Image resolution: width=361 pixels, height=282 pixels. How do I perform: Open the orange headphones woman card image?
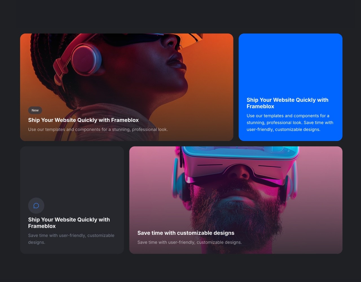(127, 87)
